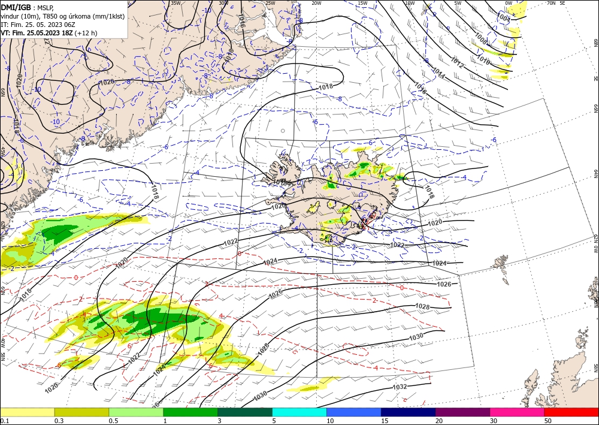Viewport: 599px width, 425px height.
Task: Click the "vindur (10m), T850 og úrkoma" line
Action: click(63, 16)
